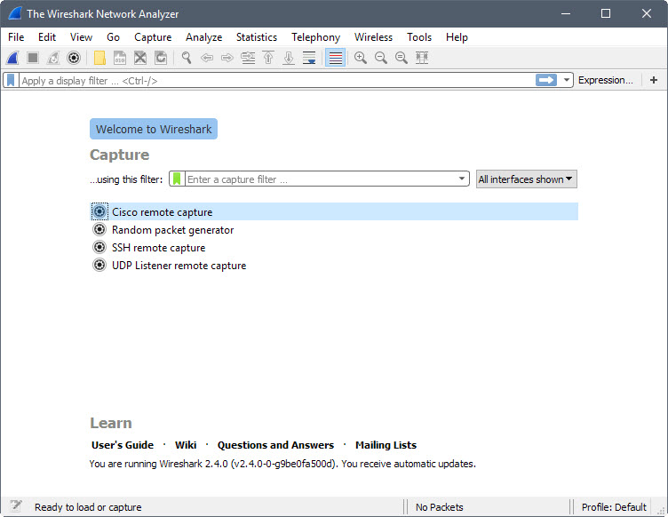Select UDP Listener remote capture interface
This screenshot has width=668, height=517.
pos(334,266)
